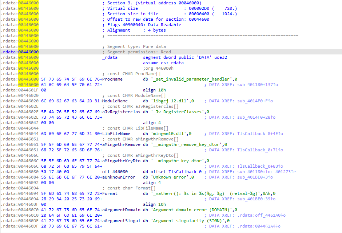
Task: Follow the 'offset TlsCallback_0' operand
Action: pos(185,172)
